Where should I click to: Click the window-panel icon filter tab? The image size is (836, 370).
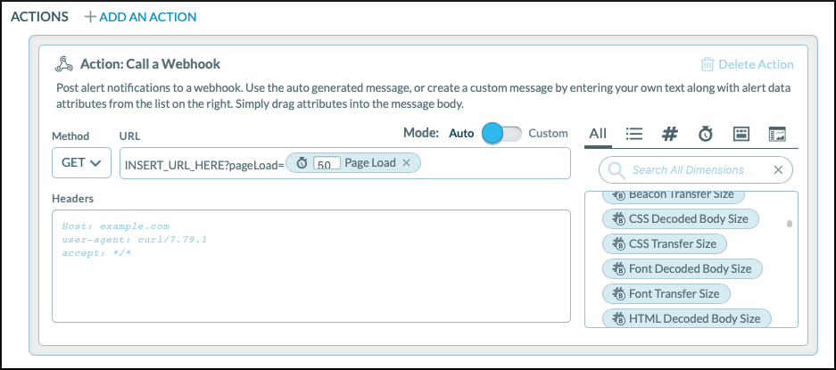[x=741, y=134]
